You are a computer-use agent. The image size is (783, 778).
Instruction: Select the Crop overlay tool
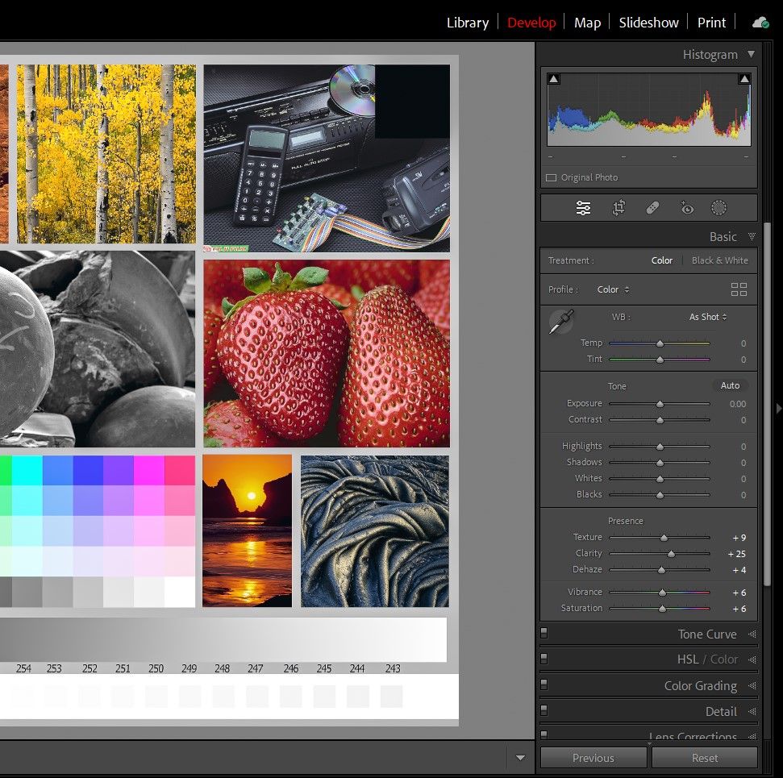(618, 208)
